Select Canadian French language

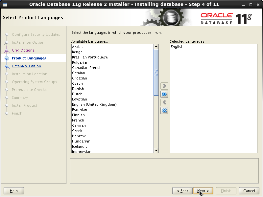(x=112, y=68)
